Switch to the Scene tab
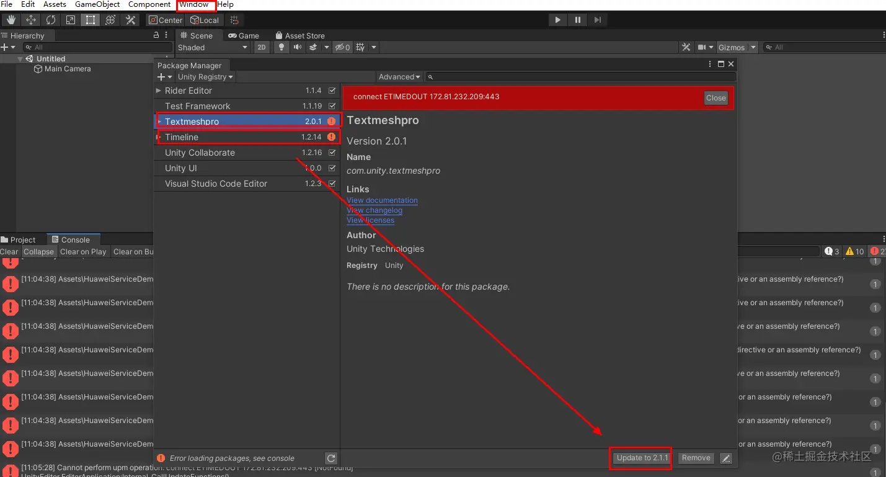 197,35
